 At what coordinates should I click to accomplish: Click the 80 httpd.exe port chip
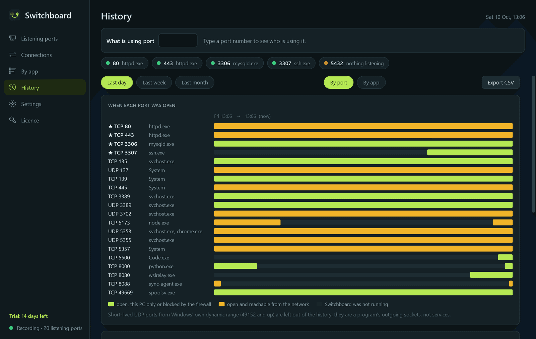point(125,63)
